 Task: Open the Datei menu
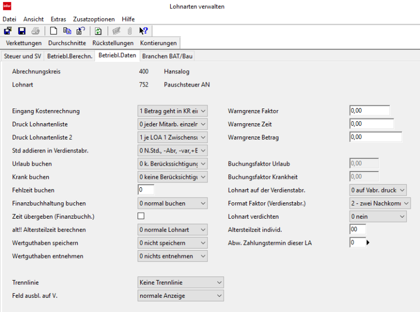coord(9,19)
